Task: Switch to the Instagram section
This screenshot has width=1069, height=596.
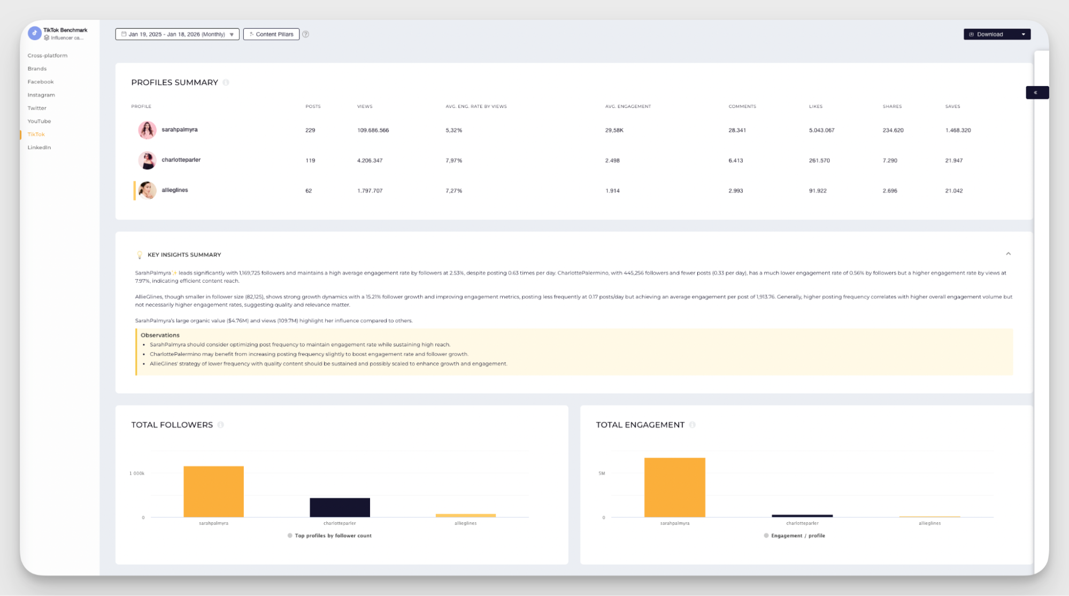Action: 41,95
